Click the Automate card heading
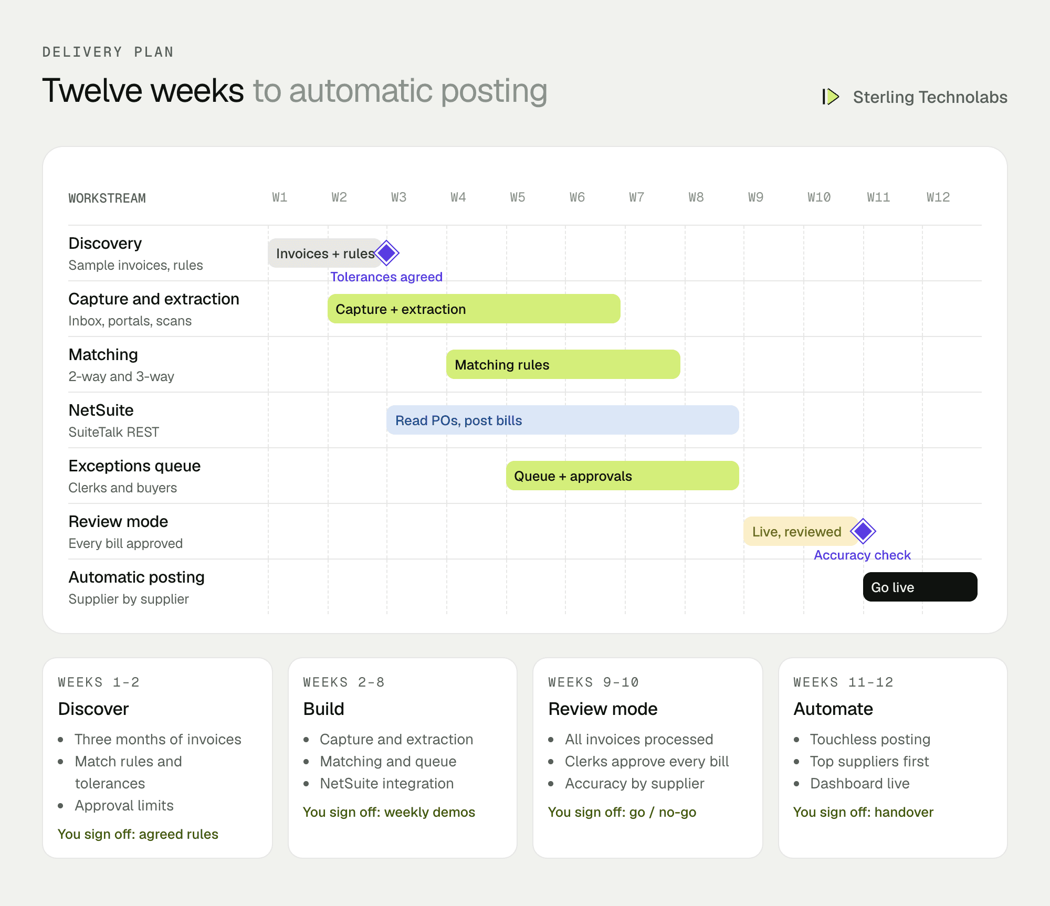This screenshot has width=1050, height=906. click(x=833, y=709)
